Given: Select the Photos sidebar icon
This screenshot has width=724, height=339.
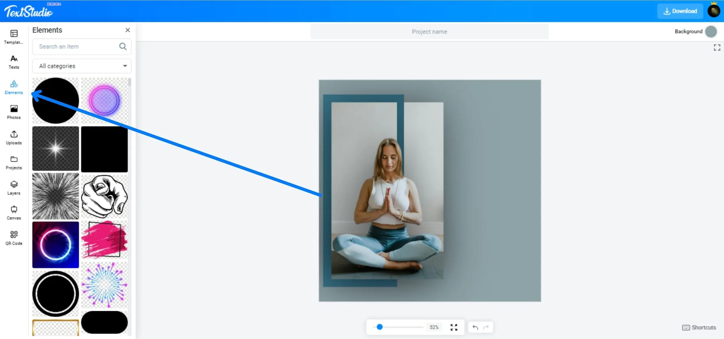Looking at the screenshot, I should pyautogui.click(x=14, y=112).
